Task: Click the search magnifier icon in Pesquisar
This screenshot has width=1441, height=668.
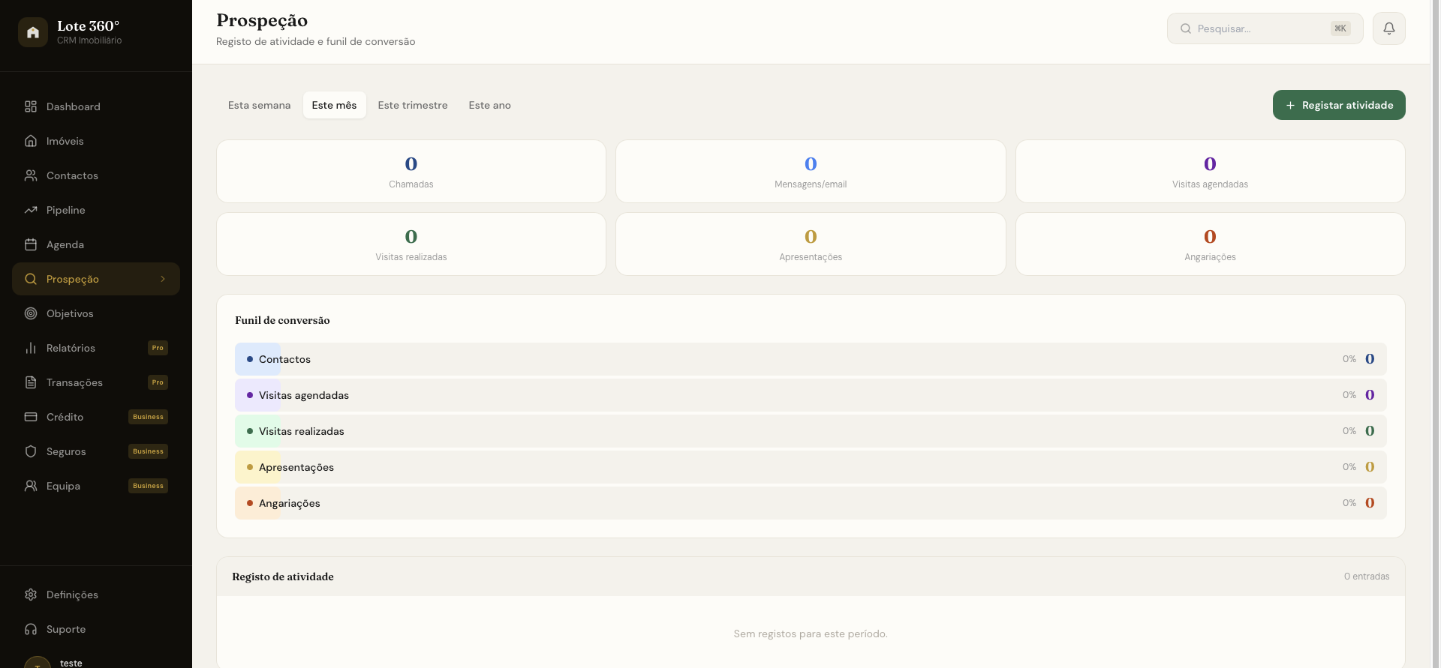Action: coord(1186,28)
